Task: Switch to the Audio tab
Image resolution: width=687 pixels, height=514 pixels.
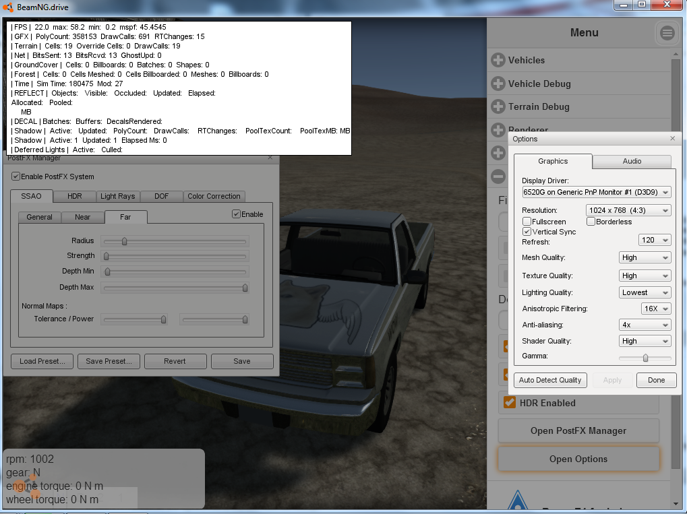Action: (x=632, y=161)
